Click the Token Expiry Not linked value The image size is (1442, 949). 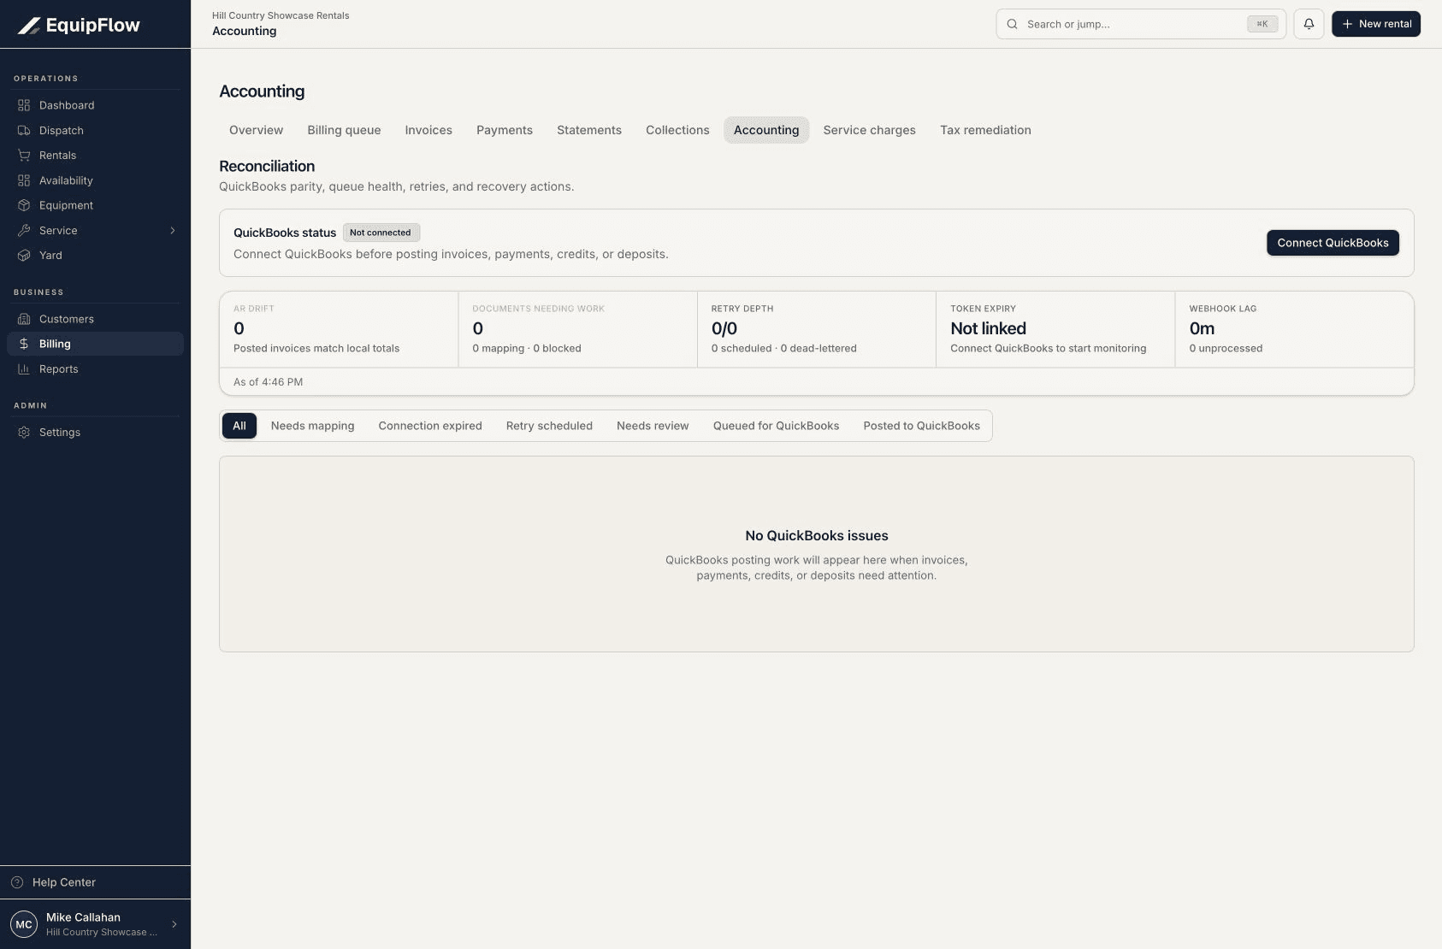point(988,328)
